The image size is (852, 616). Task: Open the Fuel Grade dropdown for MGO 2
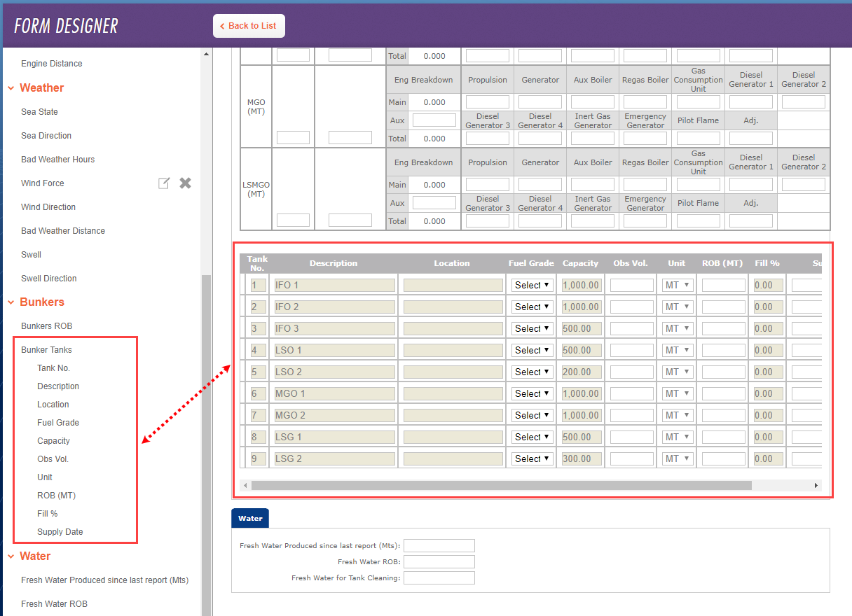pos(532,415)
